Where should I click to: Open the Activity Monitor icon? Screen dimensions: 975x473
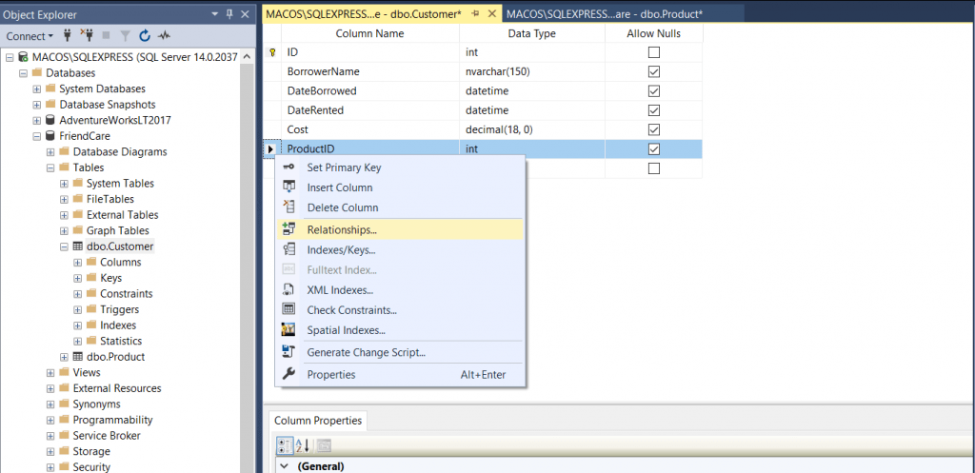click(x=164, y=35)
